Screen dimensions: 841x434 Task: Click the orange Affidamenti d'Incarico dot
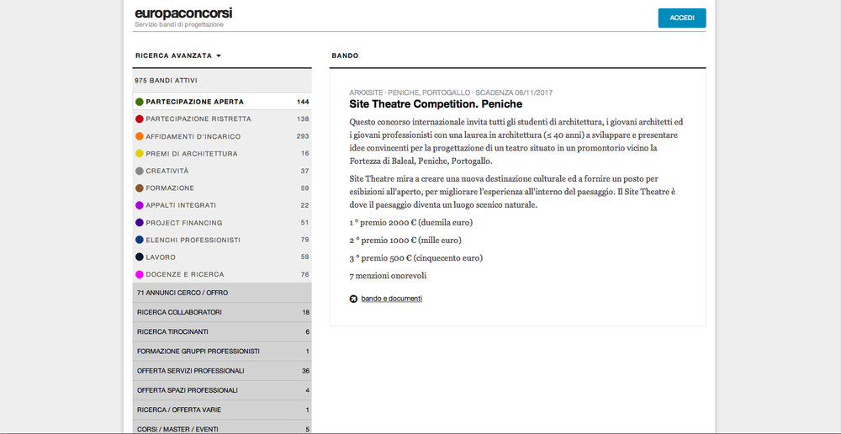tap(139, 136)
